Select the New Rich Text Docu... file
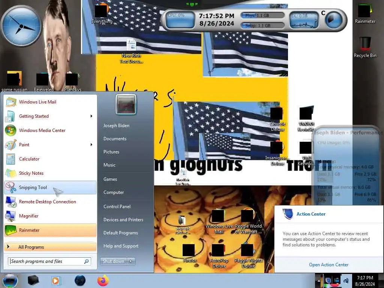This screenshot has width=384, height=288. pyautogui.click(x=131, y=51)
